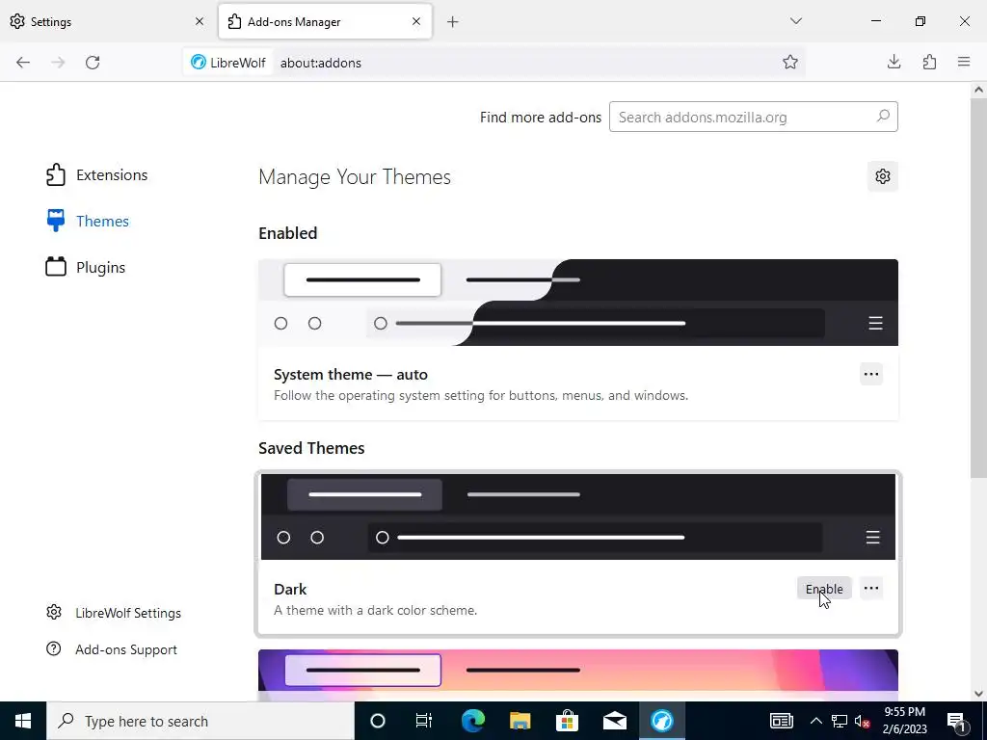Open LibreWolf Settings link
The height and width of the screenshot is (740, 987).
pyautogui.click(x=114, y=613)
